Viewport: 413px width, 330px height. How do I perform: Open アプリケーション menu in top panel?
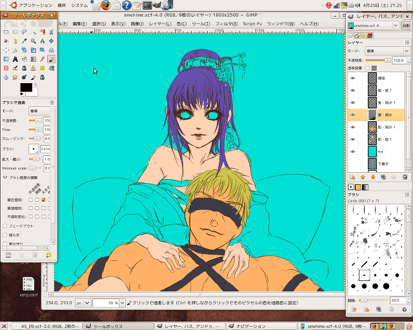[32, 5]
